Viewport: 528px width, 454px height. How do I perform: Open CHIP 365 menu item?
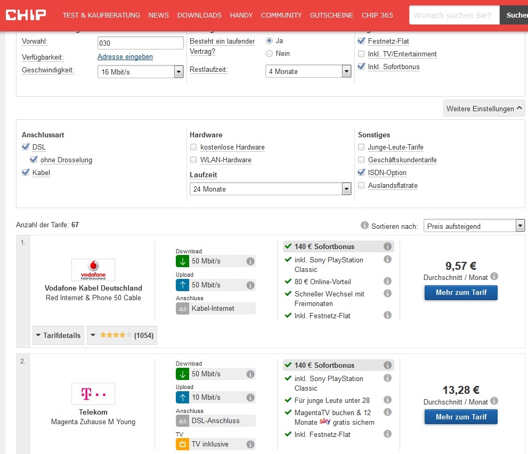point(377,15)
